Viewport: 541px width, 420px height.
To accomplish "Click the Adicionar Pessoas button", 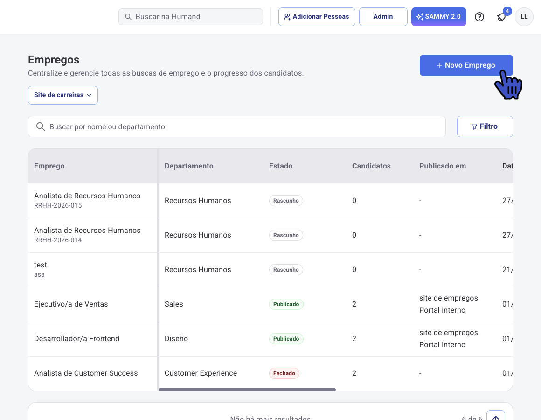I will click(x=317, y=16).
